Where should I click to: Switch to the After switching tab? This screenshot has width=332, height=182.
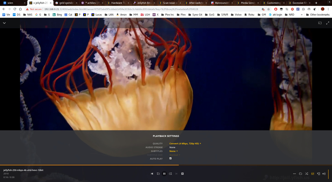point(196,3)
